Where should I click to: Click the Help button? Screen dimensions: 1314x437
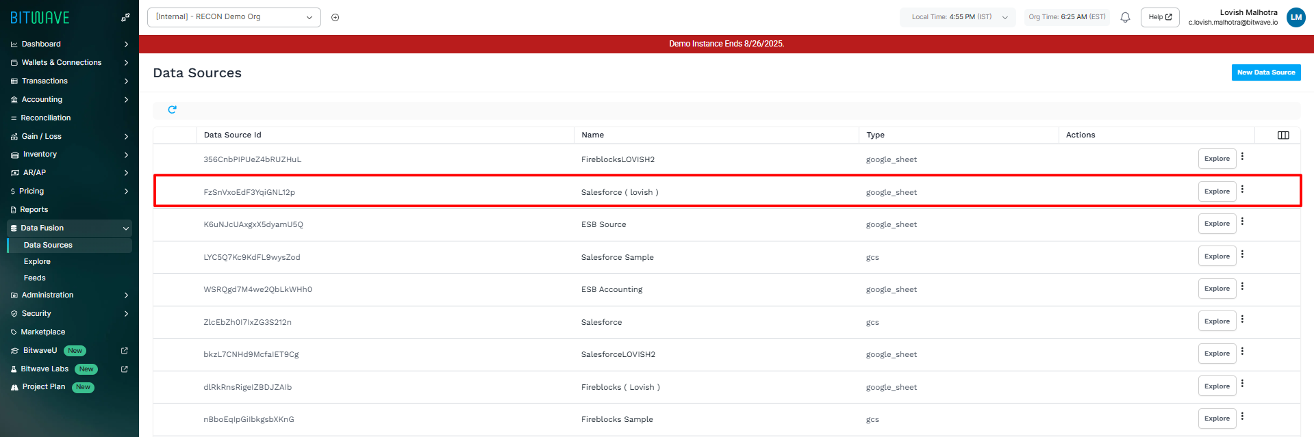coord(1160,17)
